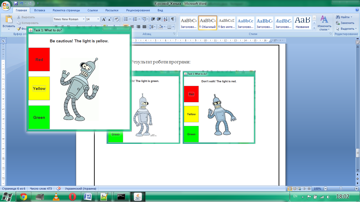Open the Customize Quick Access Toolbar dropdown
The height and width of the screenshot is (202, 360).
pos(38,3)
